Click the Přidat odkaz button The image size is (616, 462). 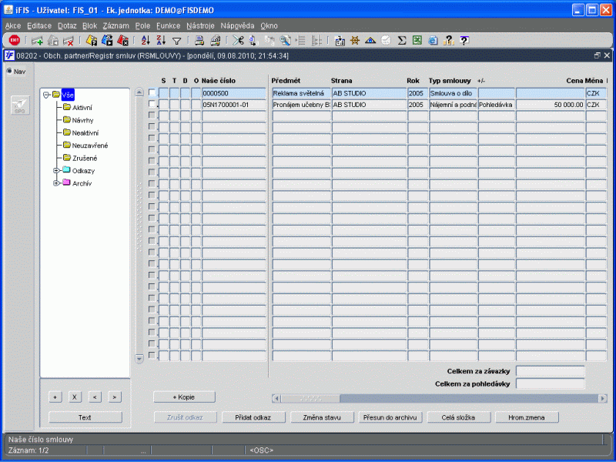coord(253,417)
